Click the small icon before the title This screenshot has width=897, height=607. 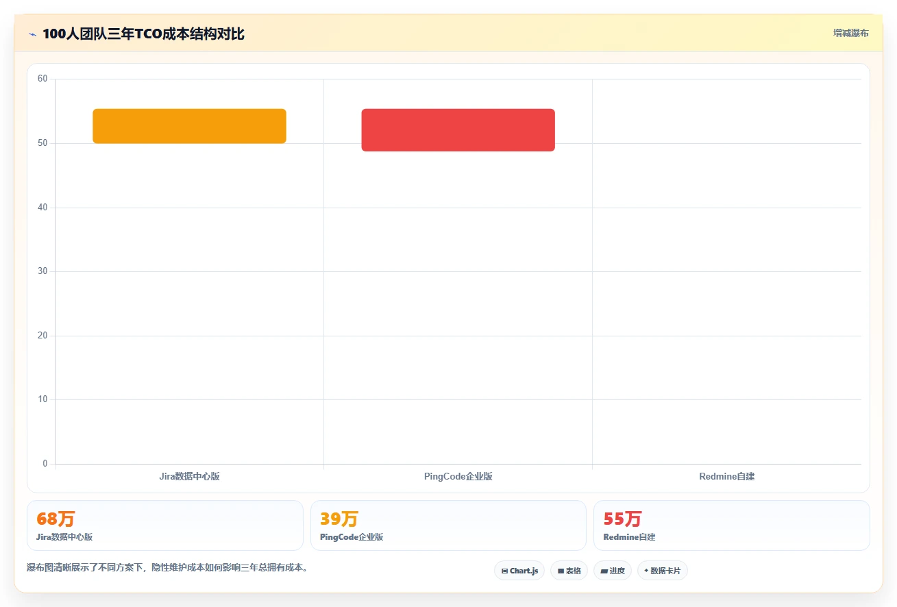(32, 34)
